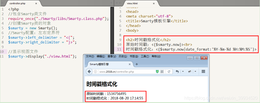Click the require_once line in controller.php
The height and width of the screenshot is (103, 260).
58,19
